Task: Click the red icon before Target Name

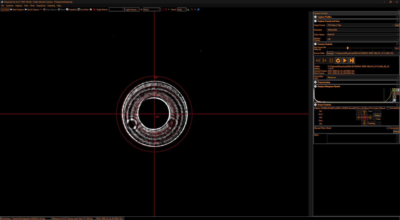Action: pyautogui.click(x=94, y=10)
